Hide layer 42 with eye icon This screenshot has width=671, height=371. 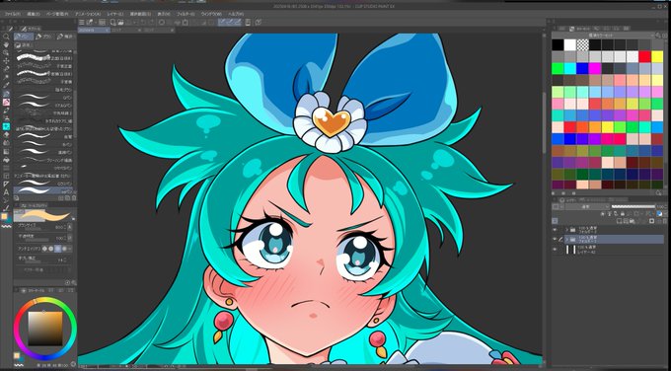pyautogui.click(x=555, y=250)
